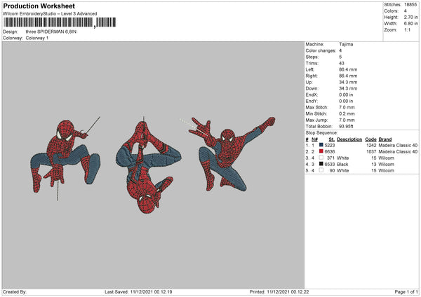Click the 'Page 1 of 1' footer text

tap(406, 292)
